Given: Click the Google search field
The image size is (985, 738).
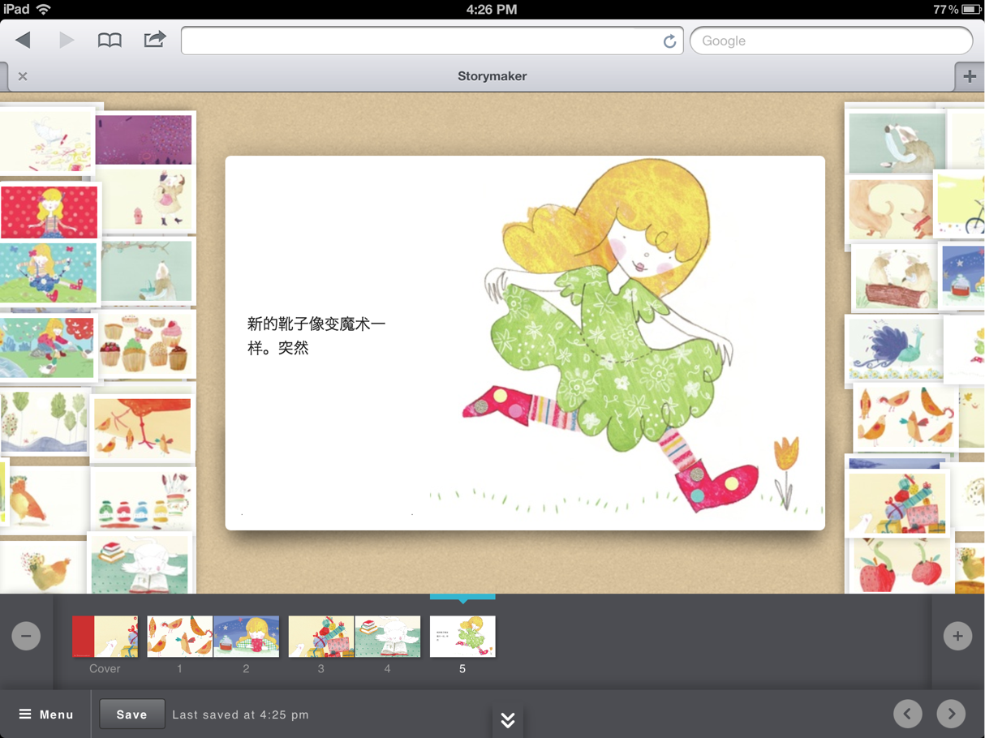Looking at the screenshot, I should [831, 41].
